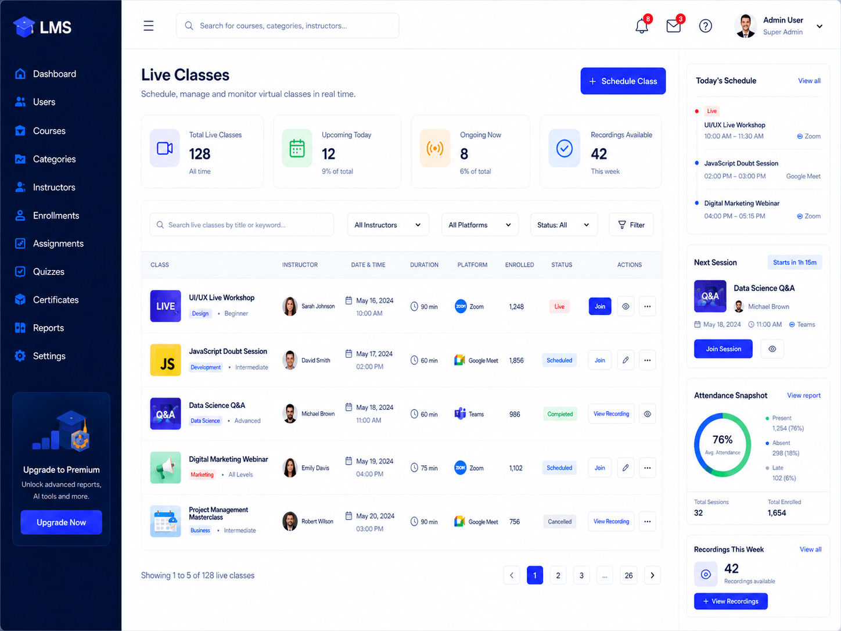
Task: Click the LIVE thumbnail of UI/UX Workshop
Action: click(166, 306)
